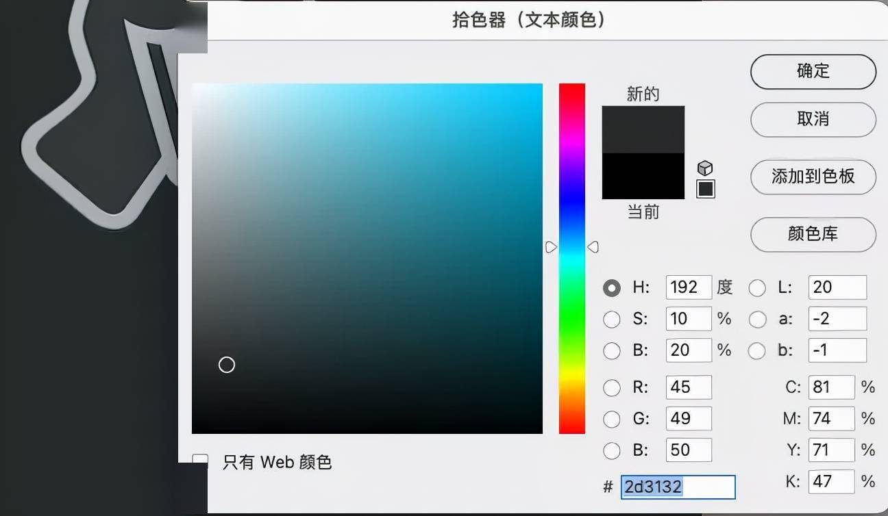
Task: Click the brightness field showing 20 percent
Action: [689, 350]
